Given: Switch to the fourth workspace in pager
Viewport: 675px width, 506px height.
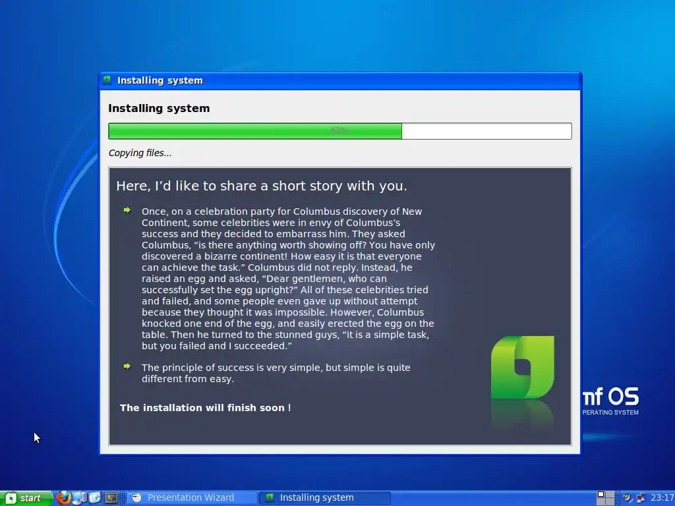Looking at the screenshot, I should click(610, 501).
